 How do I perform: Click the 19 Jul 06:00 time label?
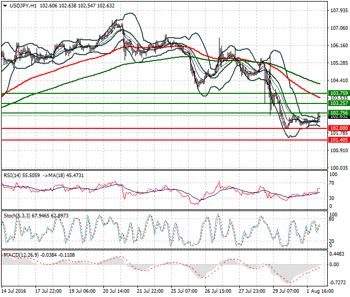(82, 291)
